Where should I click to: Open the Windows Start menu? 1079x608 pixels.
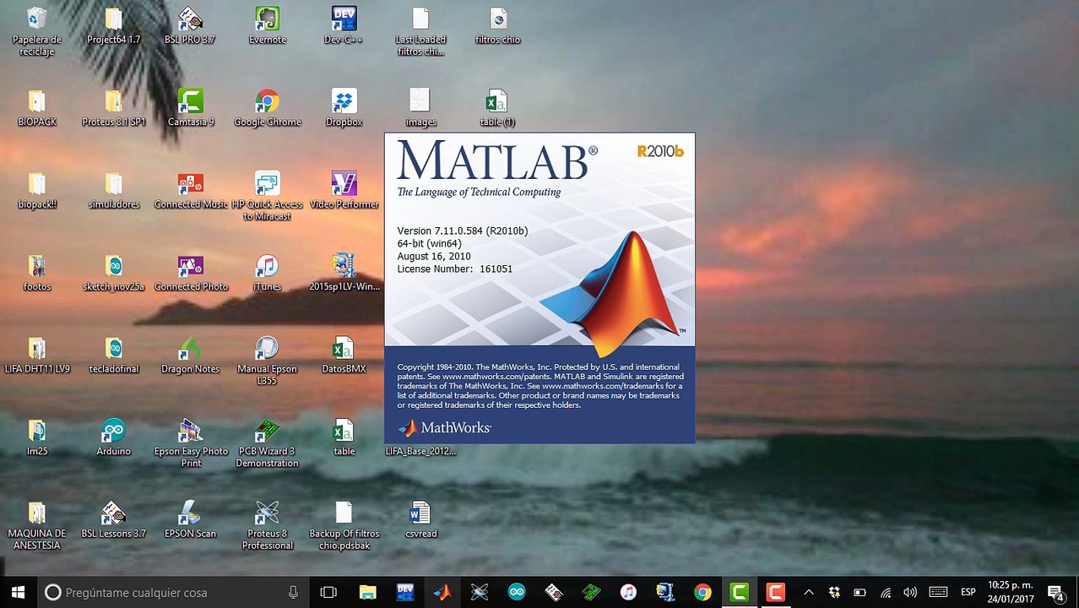(x=17, y=592)
